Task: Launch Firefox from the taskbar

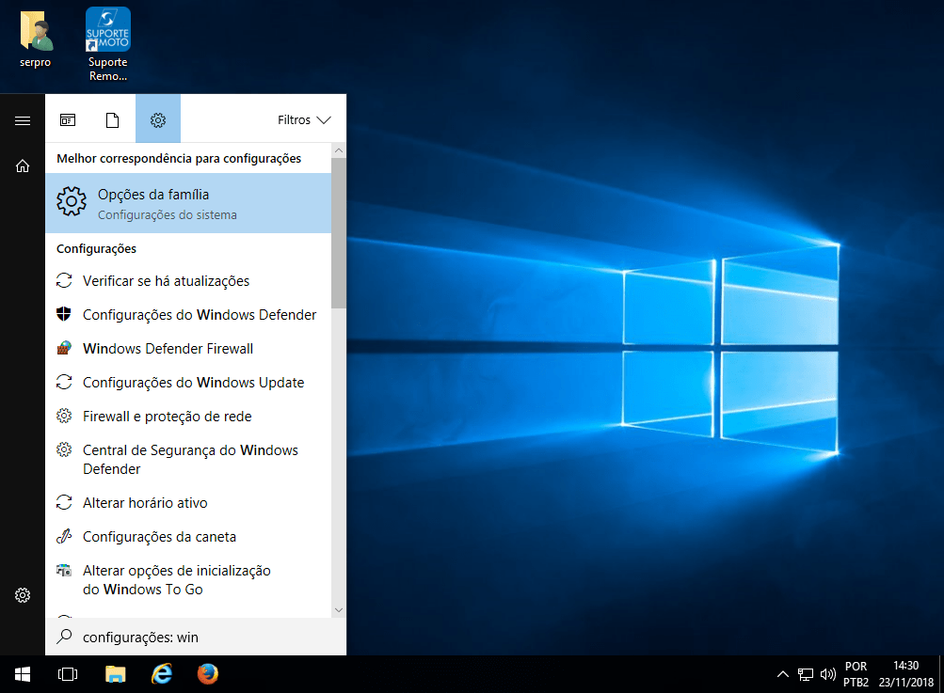Action: tap(208, 673)
